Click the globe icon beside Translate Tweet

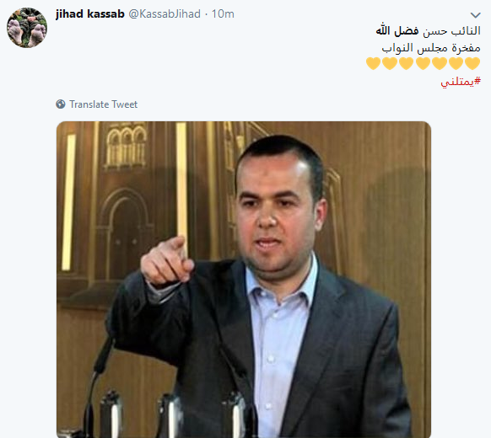click(x=61, y=104)
